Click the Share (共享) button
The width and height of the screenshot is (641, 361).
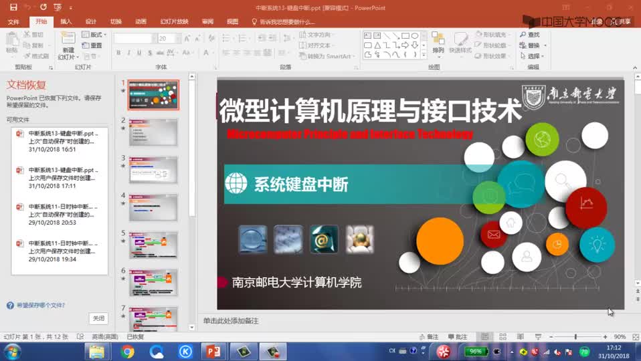621,21
